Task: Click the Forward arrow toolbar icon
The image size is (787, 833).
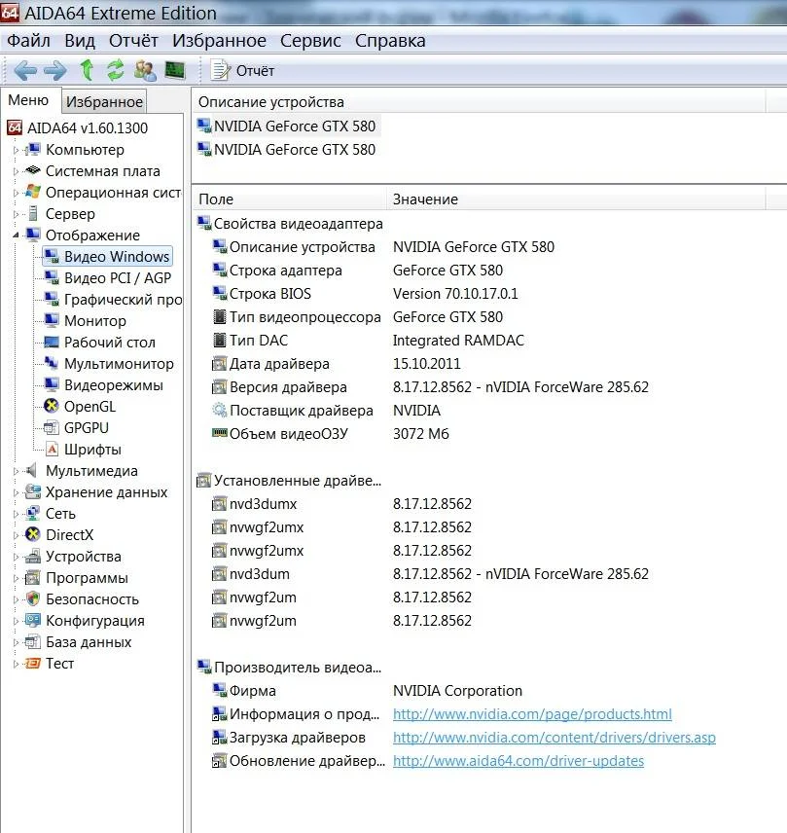Action: click(54, 70)
